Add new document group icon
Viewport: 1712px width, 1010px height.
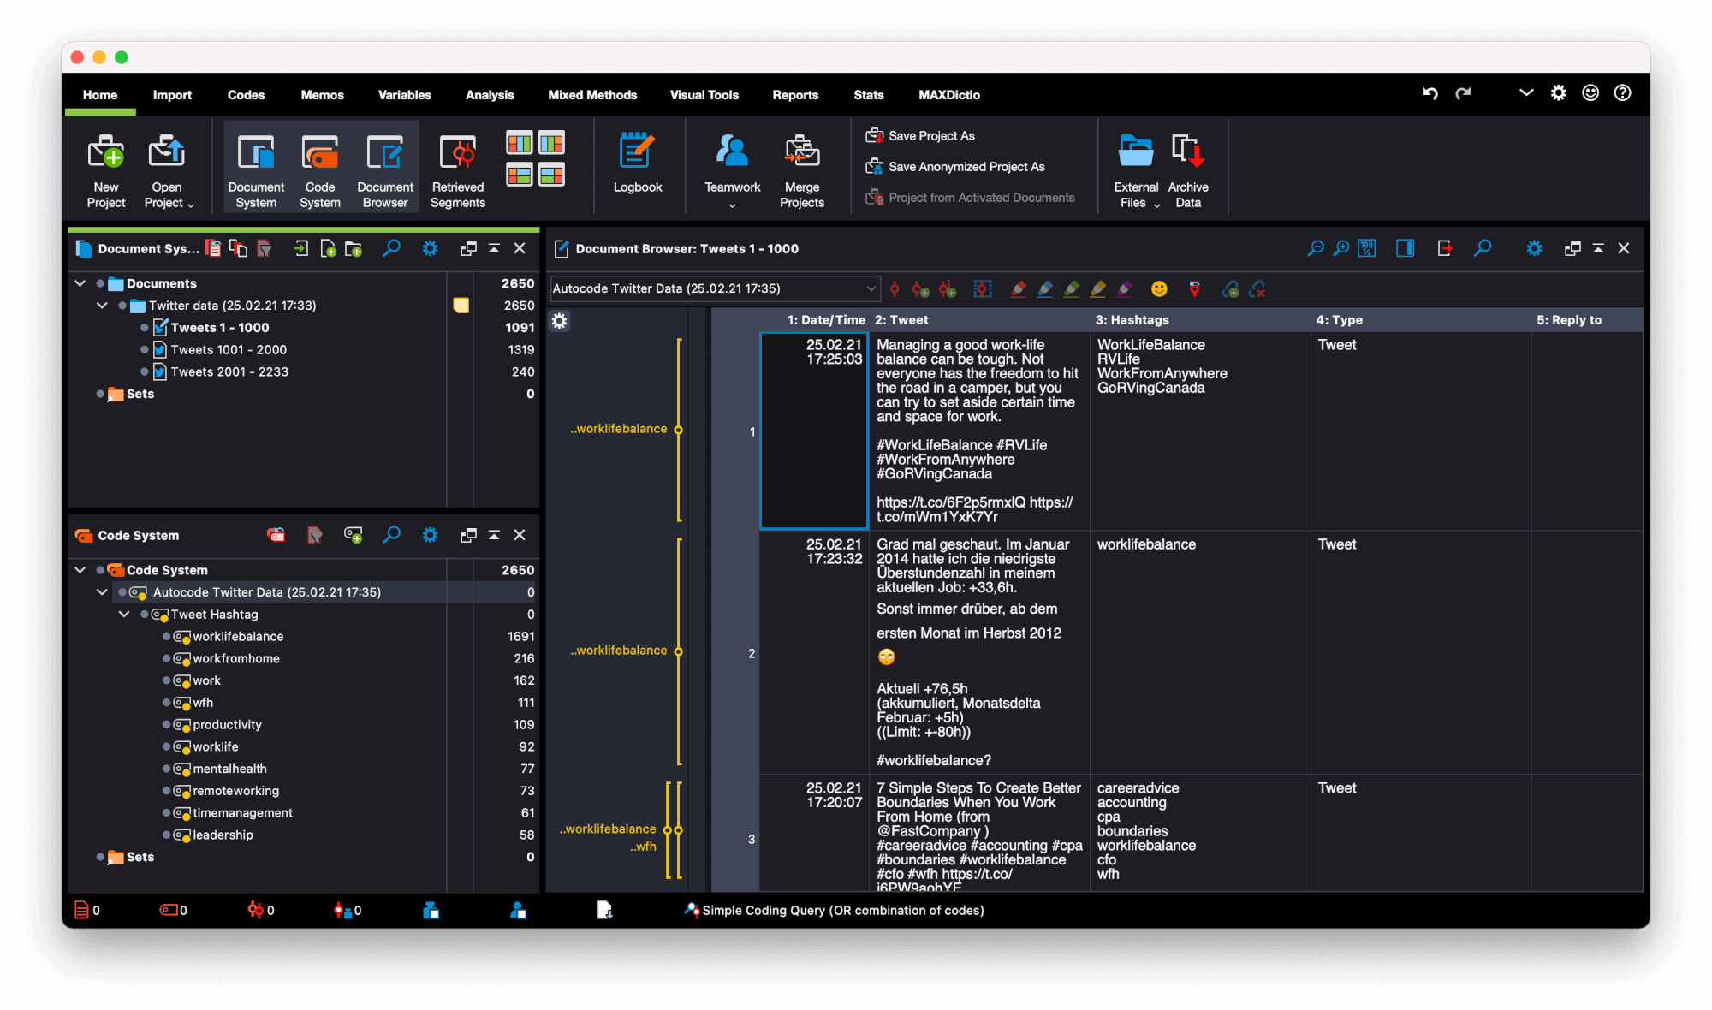coord(354,249)
